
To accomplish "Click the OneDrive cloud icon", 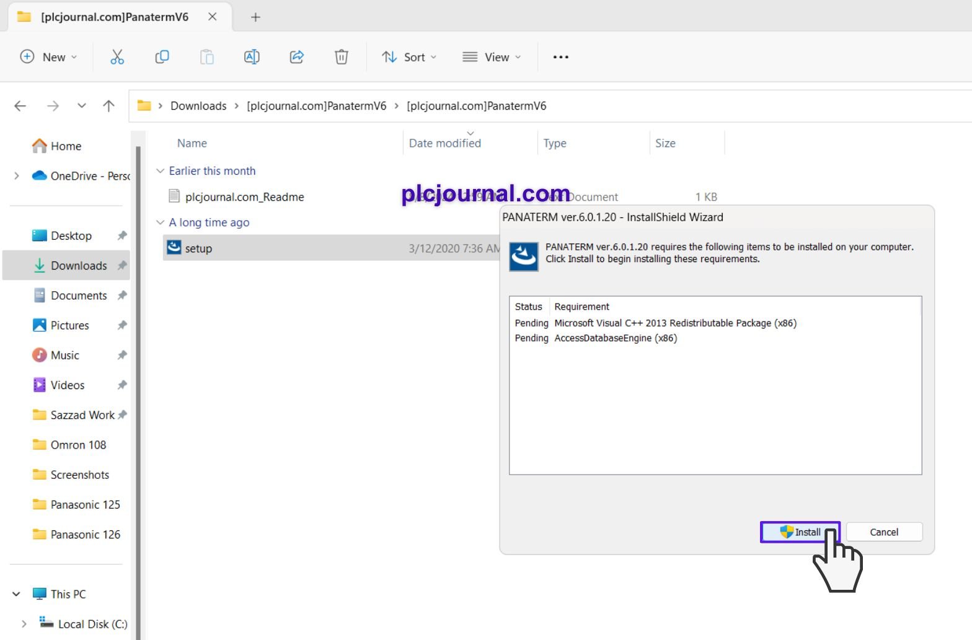I will 40,175.
